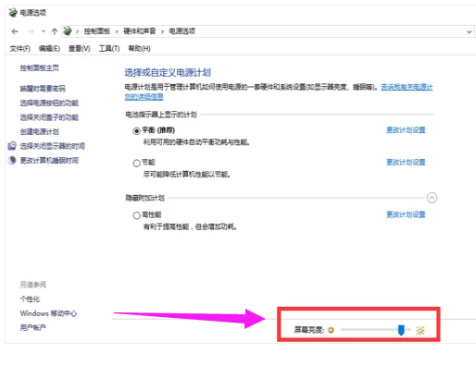Open the 帮助(H) menu
The width and height of the screenshot is (476, 366).
click(139, 49)
